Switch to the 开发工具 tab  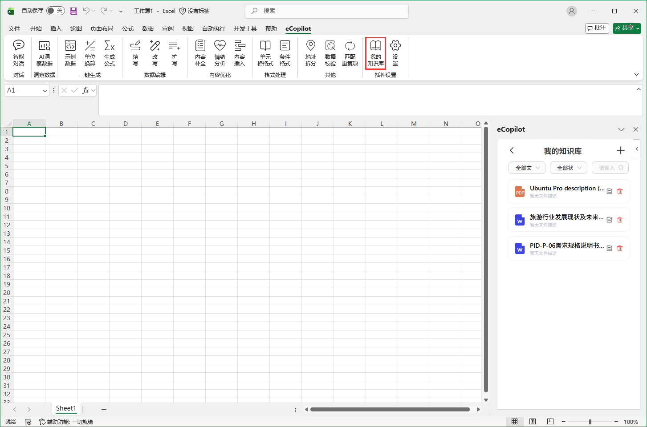tap(245, 28)
